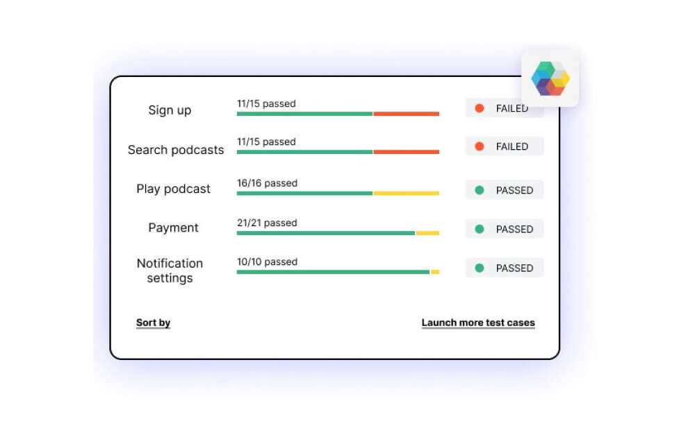Click the colorful hexagon cube app logo
This screenshot has height=437, width=695.
pyautogui.click(x=550, y=78)
